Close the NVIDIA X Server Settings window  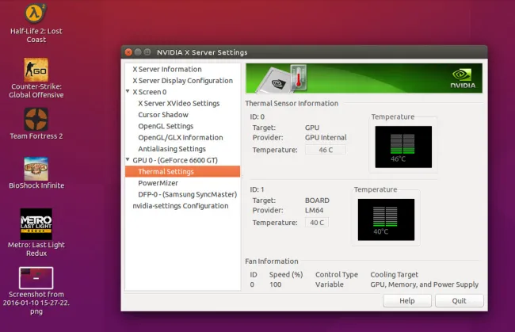[128, 52]
